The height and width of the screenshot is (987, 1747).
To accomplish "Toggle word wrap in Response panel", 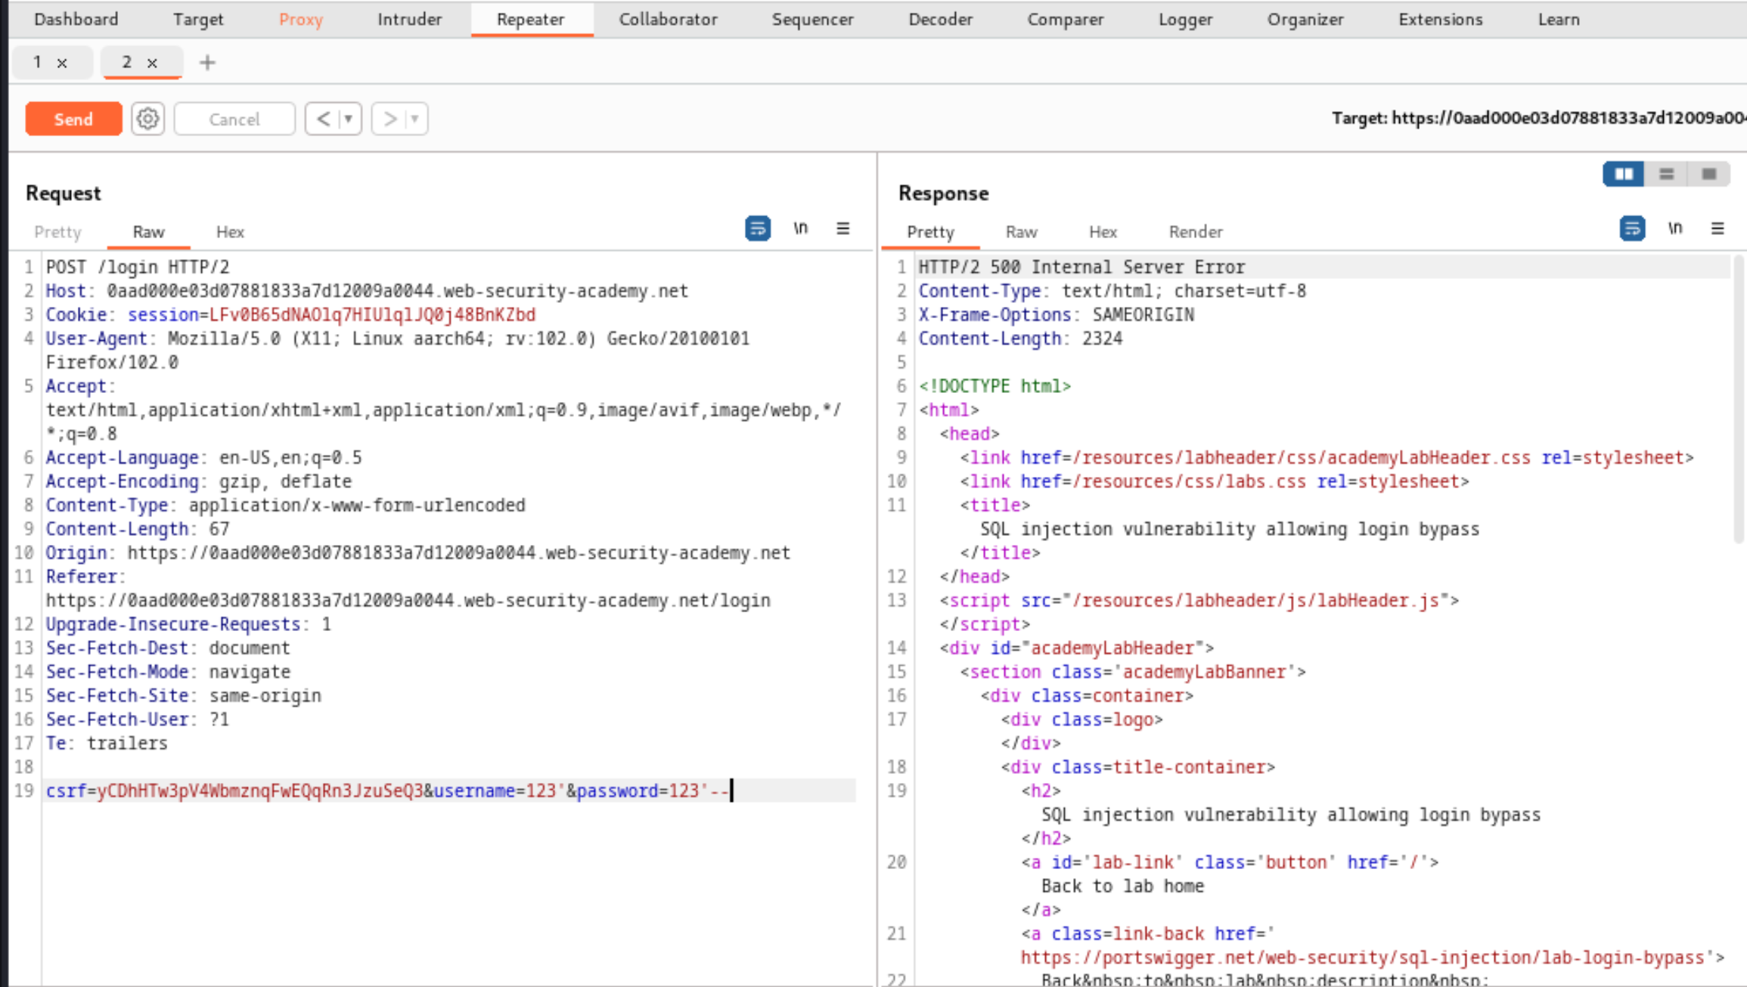I will [1631, 228].
